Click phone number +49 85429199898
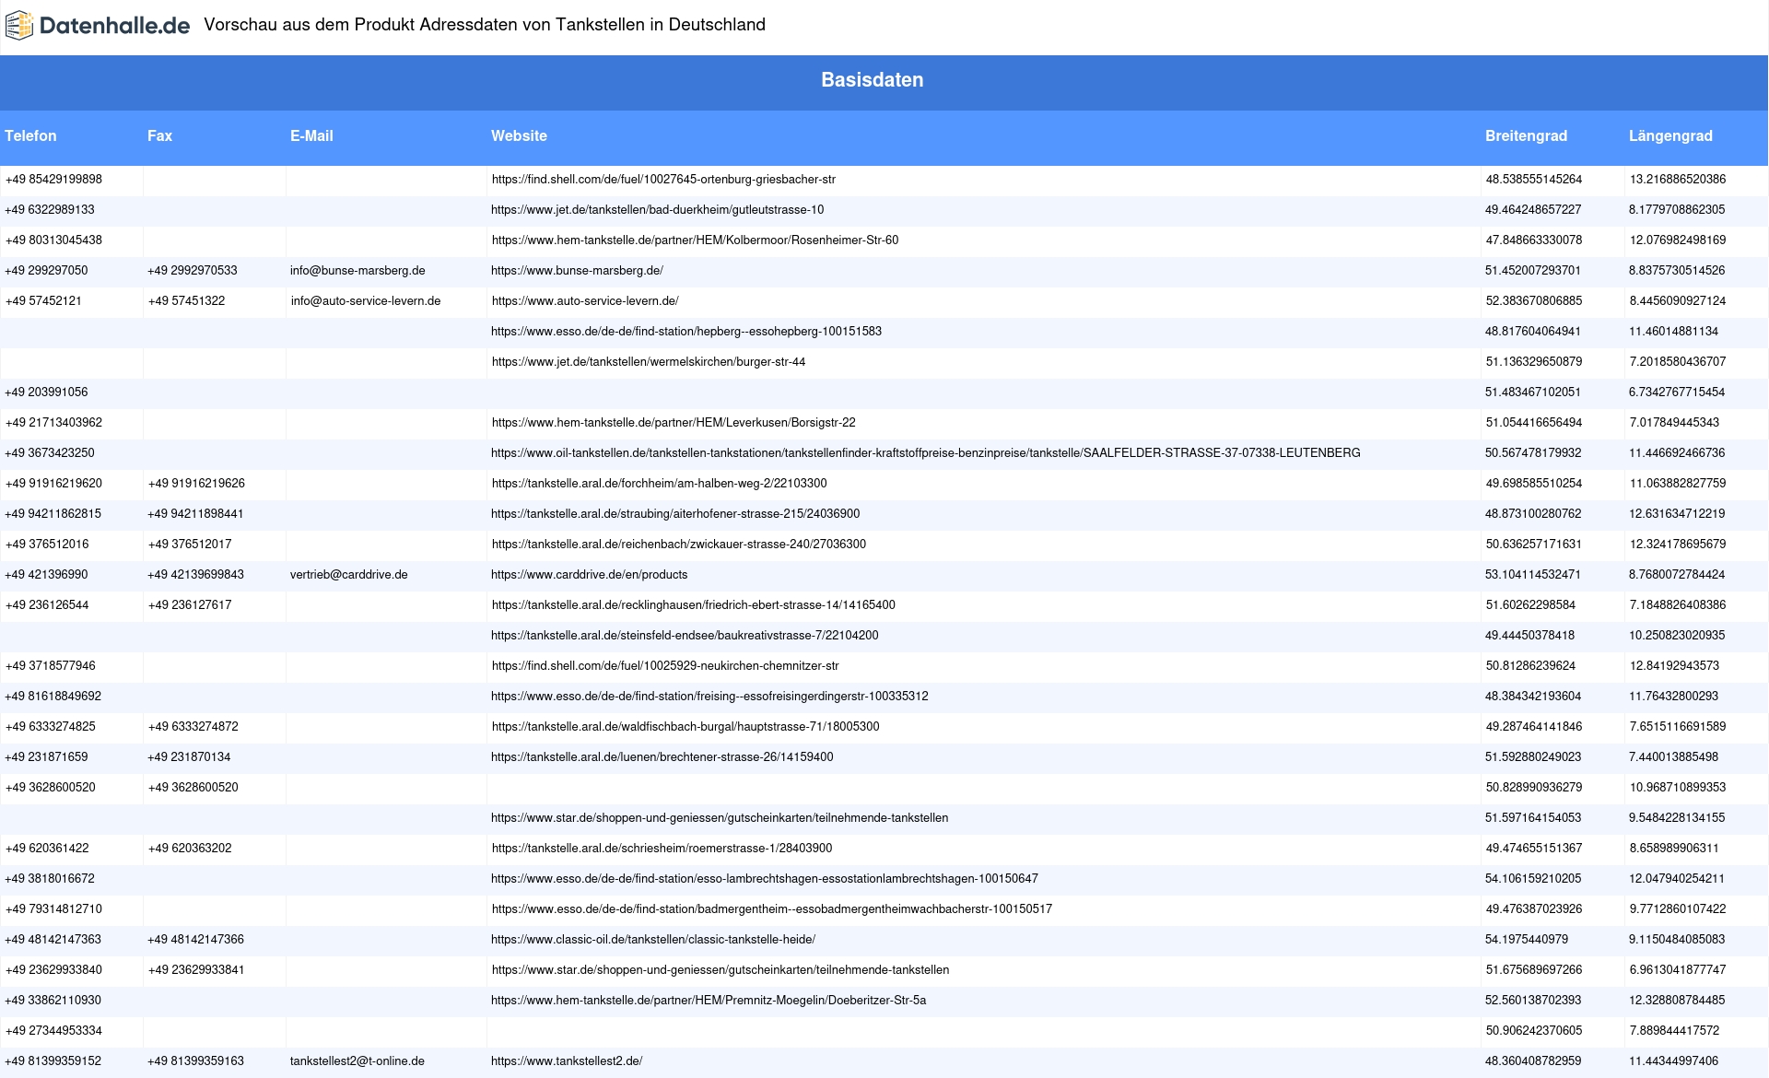The height and width of the screenshot is (1078, 1769). (53, 180)
